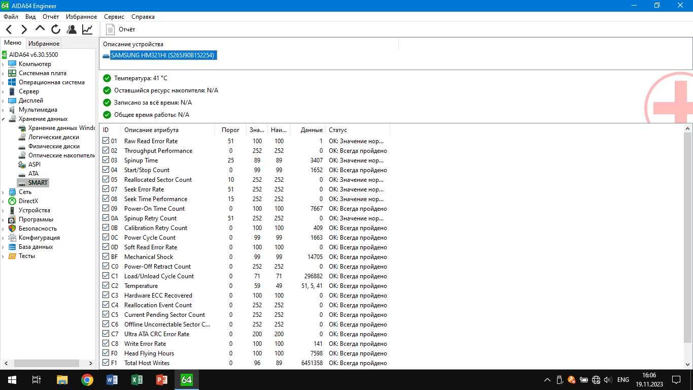Viewport: 693px width, 390px height.
Task: Open the Сервис menu
Action: tap(114, 17)
